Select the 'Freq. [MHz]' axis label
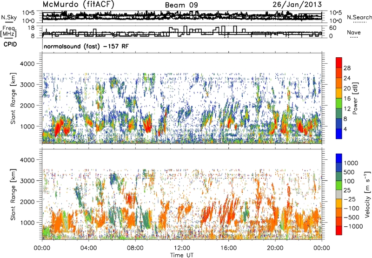The height and width of the screenshot is (258, 372). click(9, 31)
